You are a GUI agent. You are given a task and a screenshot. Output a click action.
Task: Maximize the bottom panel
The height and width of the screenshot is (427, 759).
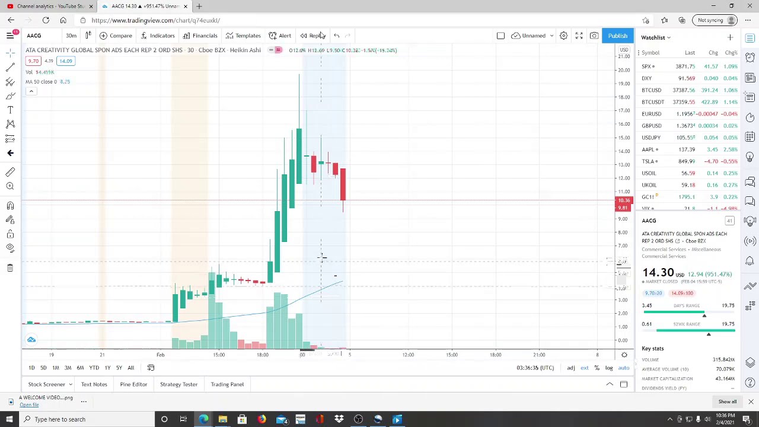(x=624, y=384)
